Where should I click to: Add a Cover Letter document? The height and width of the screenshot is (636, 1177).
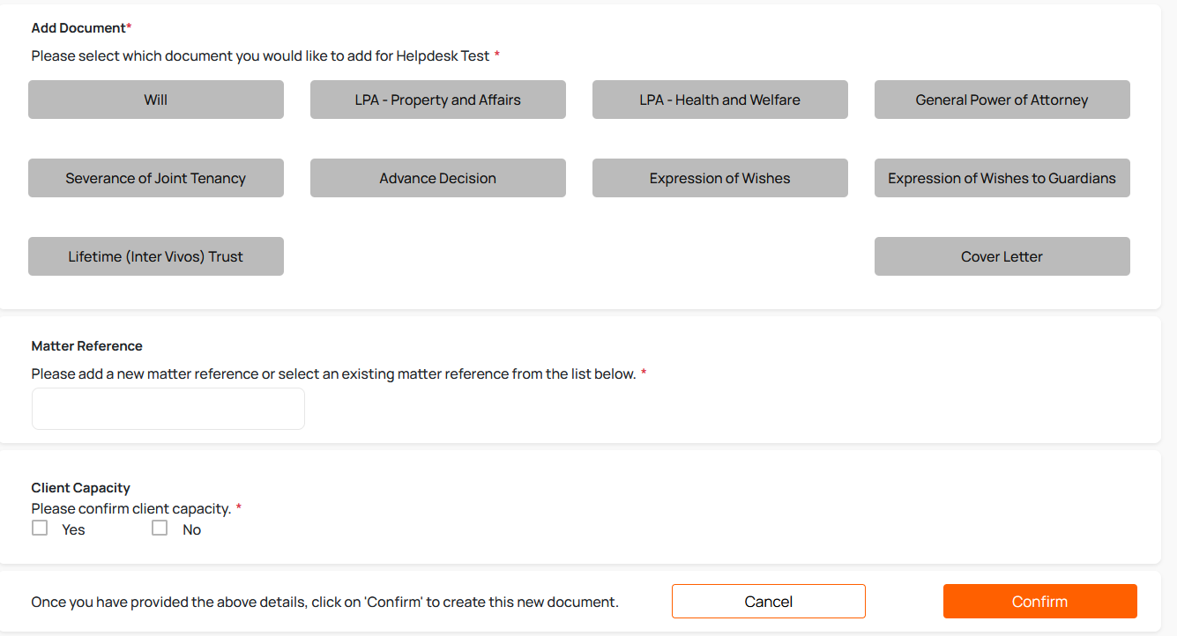click(x=1002, y=256)
